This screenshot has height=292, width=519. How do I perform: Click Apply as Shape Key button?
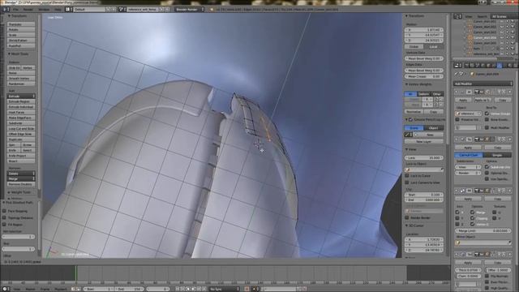[483, 100]
